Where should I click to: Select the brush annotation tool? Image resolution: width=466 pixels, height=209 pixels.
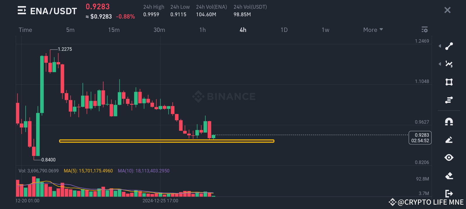tap(449, 139)
